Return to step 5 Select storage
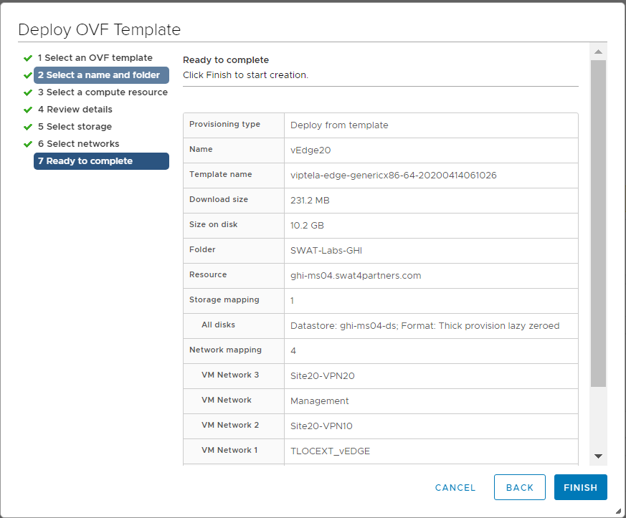The width and height of the screenshot is (626, 518). 75,127
